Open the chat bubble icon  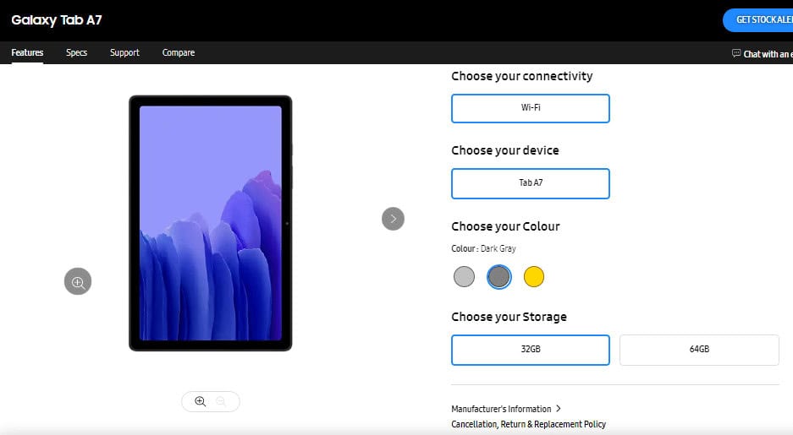[736, 53]
